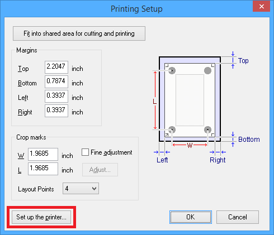Click the blue Bottom margin label in diagram
Viewport: 274px width, 235px height.
[249, 140]
